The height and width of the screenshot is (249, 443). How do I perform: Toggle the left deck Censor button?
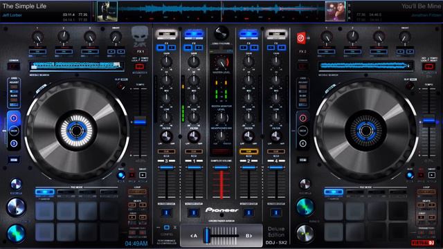coord(14,66)
